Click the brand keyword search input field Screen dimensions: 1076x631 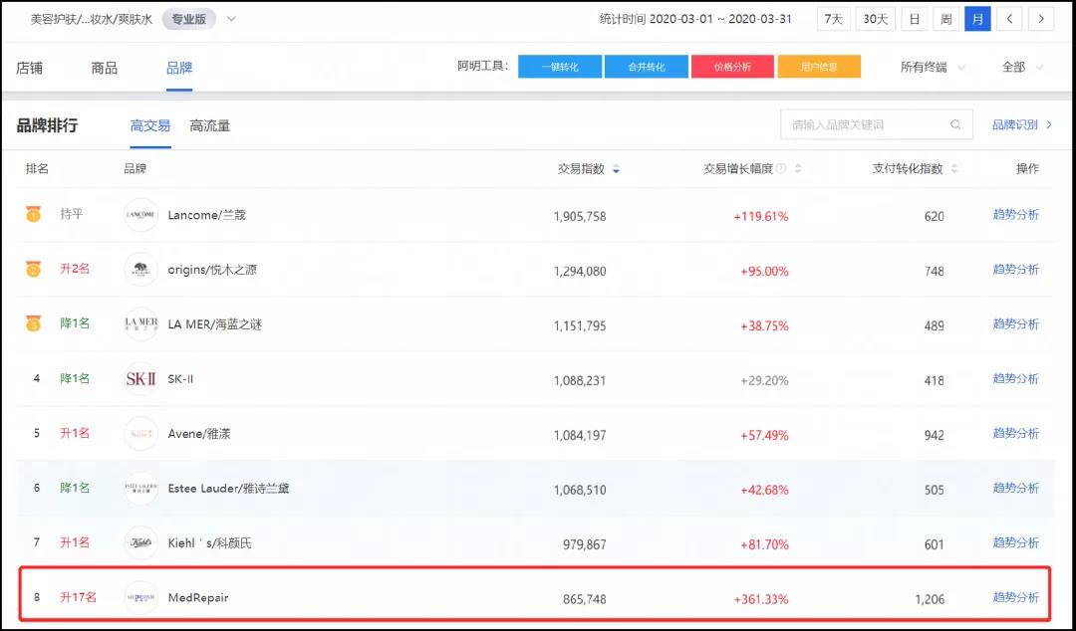877,124
